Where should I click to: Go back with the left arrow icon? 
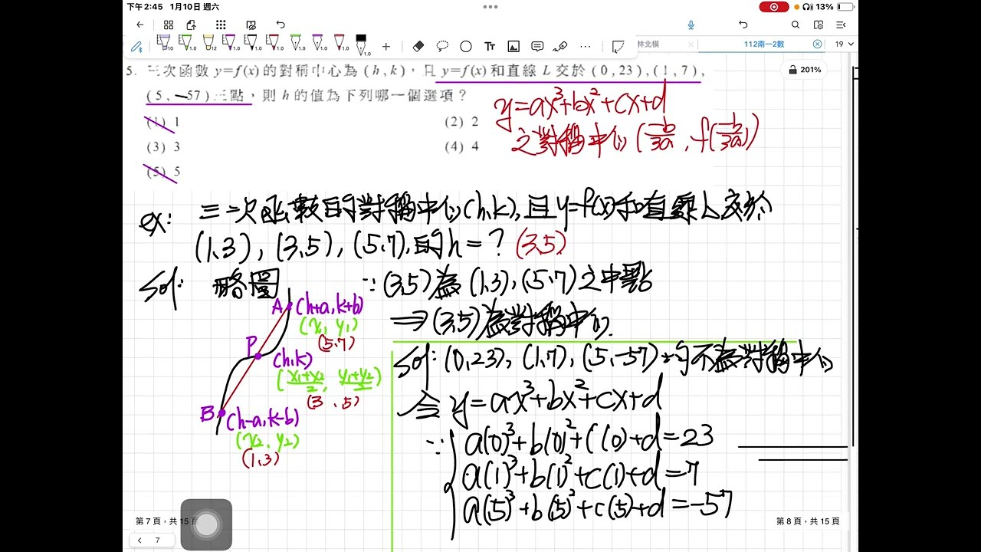(x=139, y=25)
